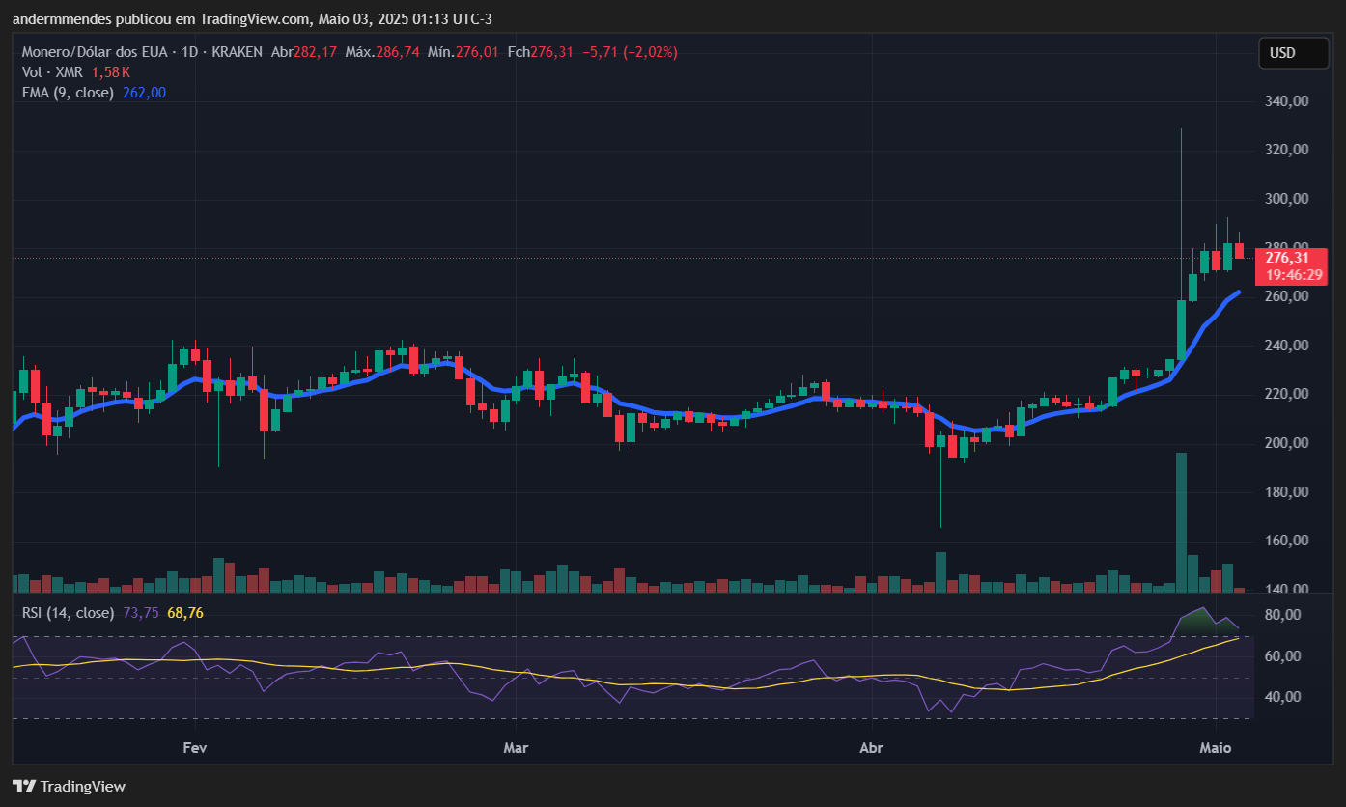Click the 180,00 price axis label
The height and width of the screenshot is (807, 1346).
point(1287,492)
